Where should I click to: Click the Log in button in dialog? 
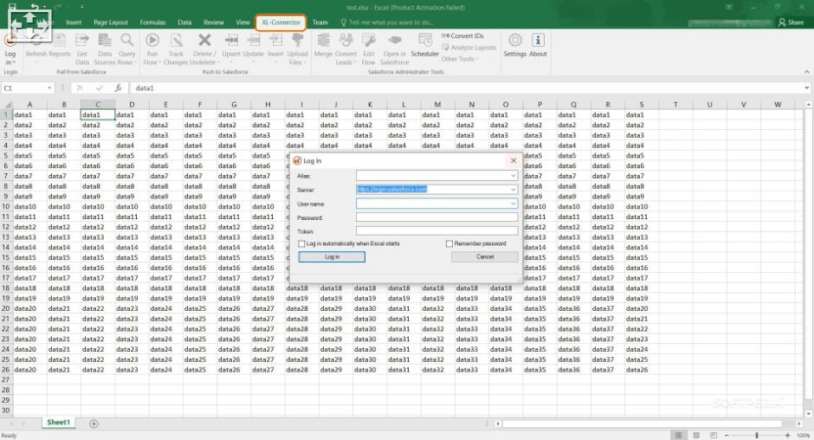[332, 256]
